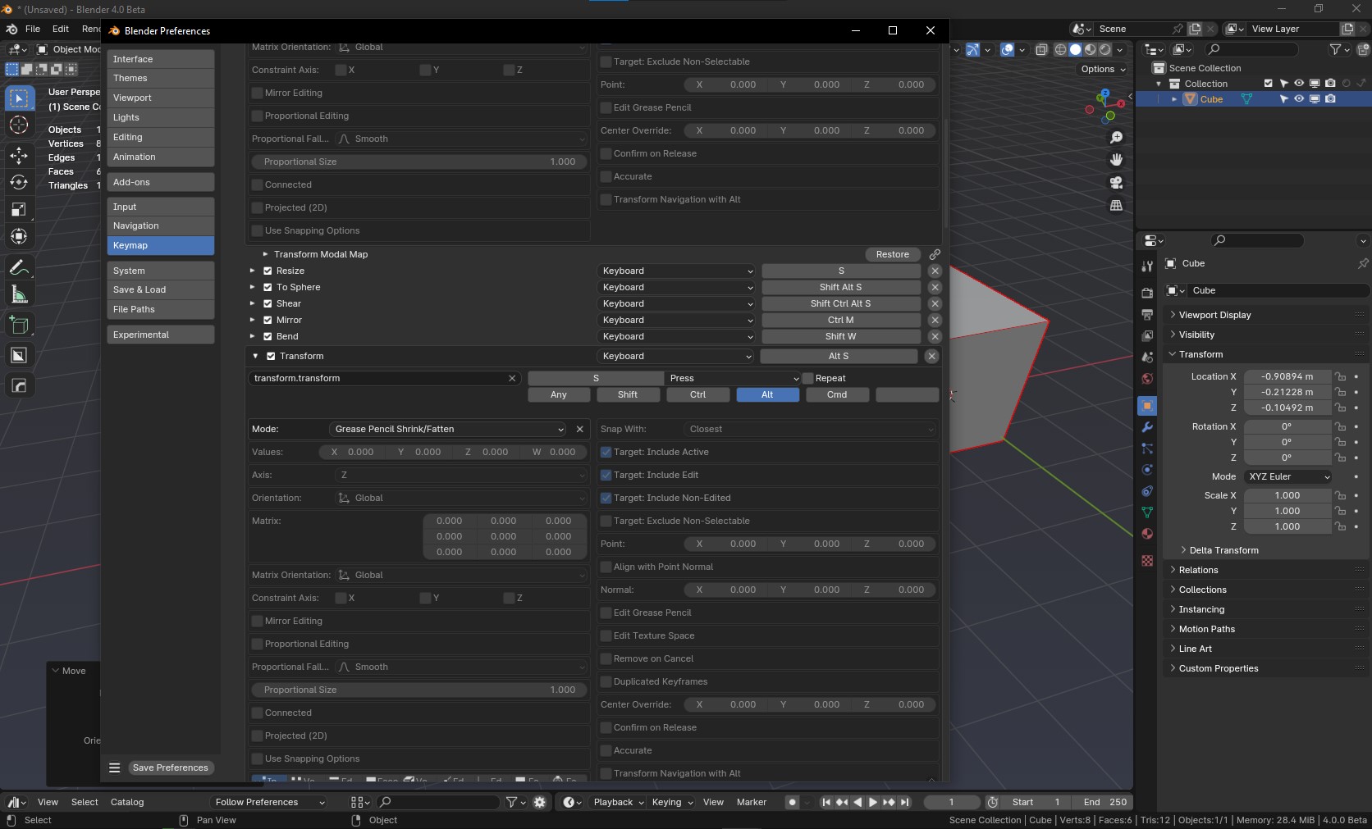Expand the Resize keymap entry

(x=253, y=271)
